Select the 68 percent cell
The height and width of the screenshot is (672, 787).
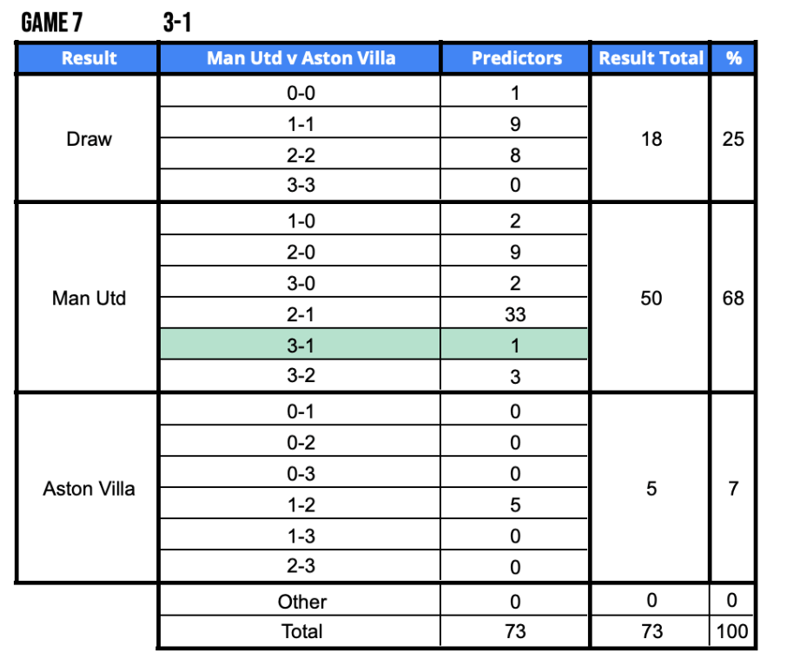coord(733,298)
